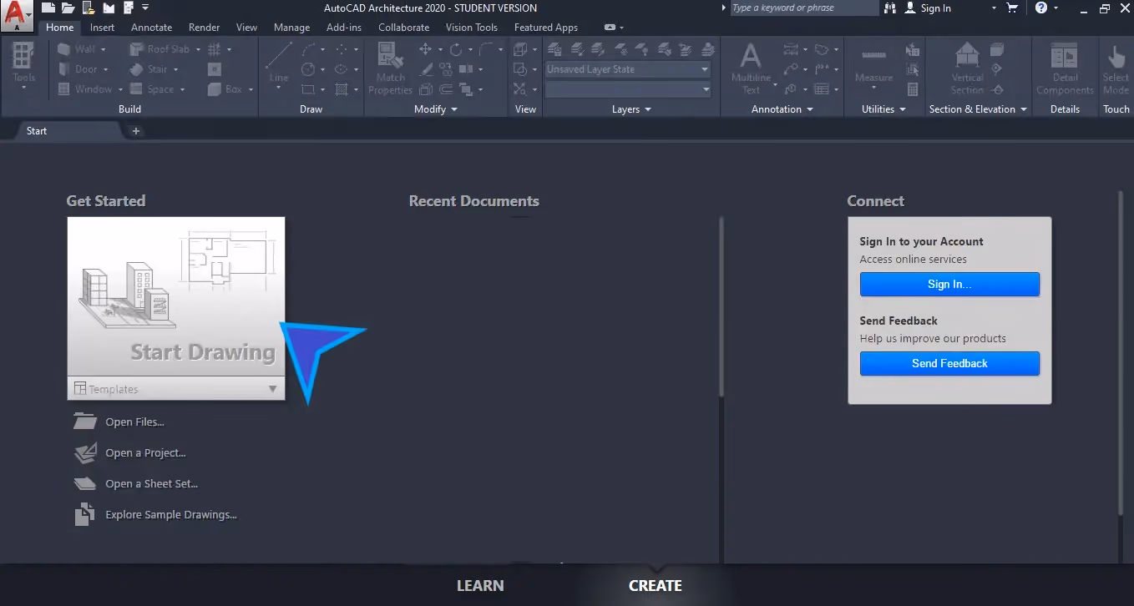Click the Start Drawing thumbnail
Screen dimensions: 1134x606
pyautogui.click(x=176, y=298)
